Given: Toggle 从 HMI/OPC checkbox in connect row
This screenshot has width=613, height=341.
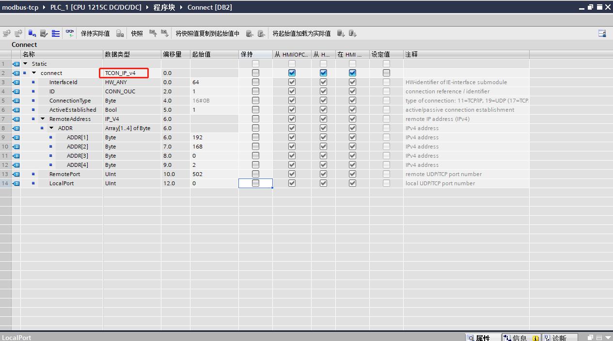Looking at the screenshot, I should point(292,73).
